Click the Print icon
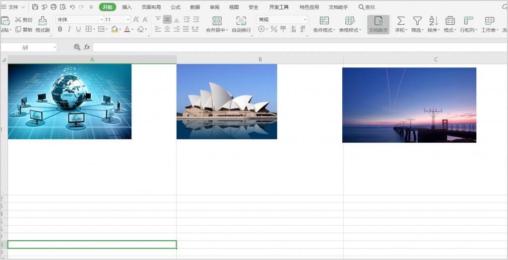 coord(54,7)
